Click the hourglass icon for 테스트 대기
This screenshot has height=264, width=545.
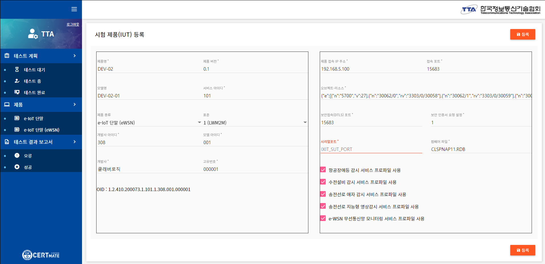17,69
